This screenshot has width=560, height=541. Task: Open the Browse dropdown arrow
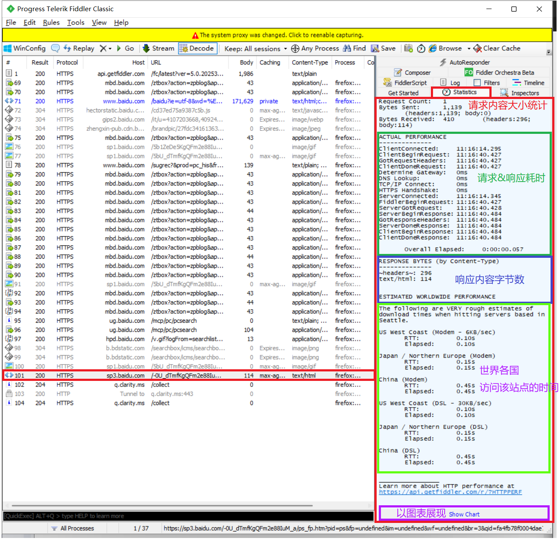point(468,49)
